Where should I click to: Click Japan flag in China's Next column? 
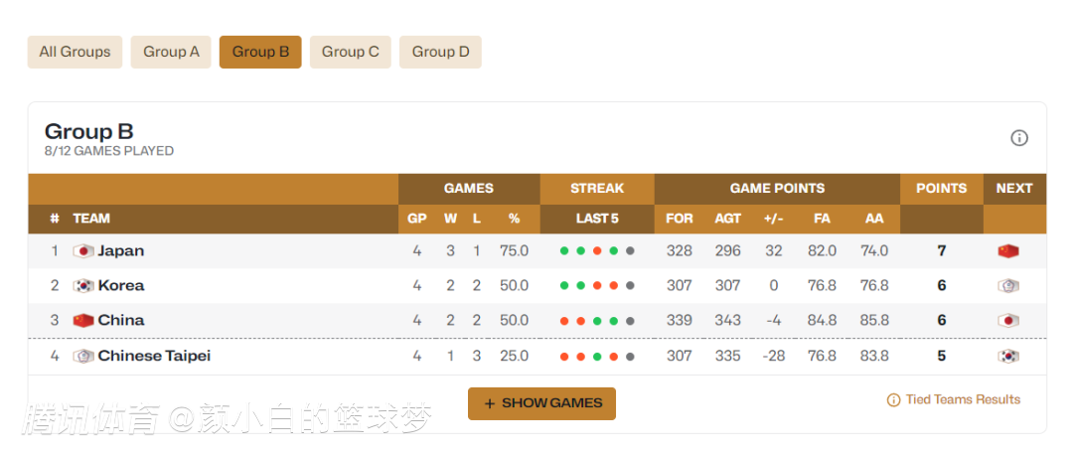tap(1008, 321)
